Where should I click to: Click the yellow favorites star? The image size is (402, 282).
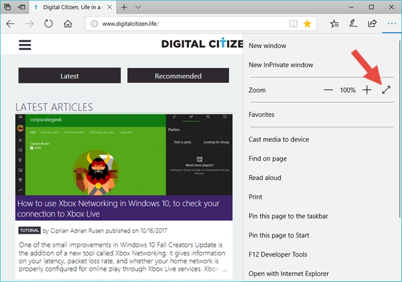pos(307,23)
